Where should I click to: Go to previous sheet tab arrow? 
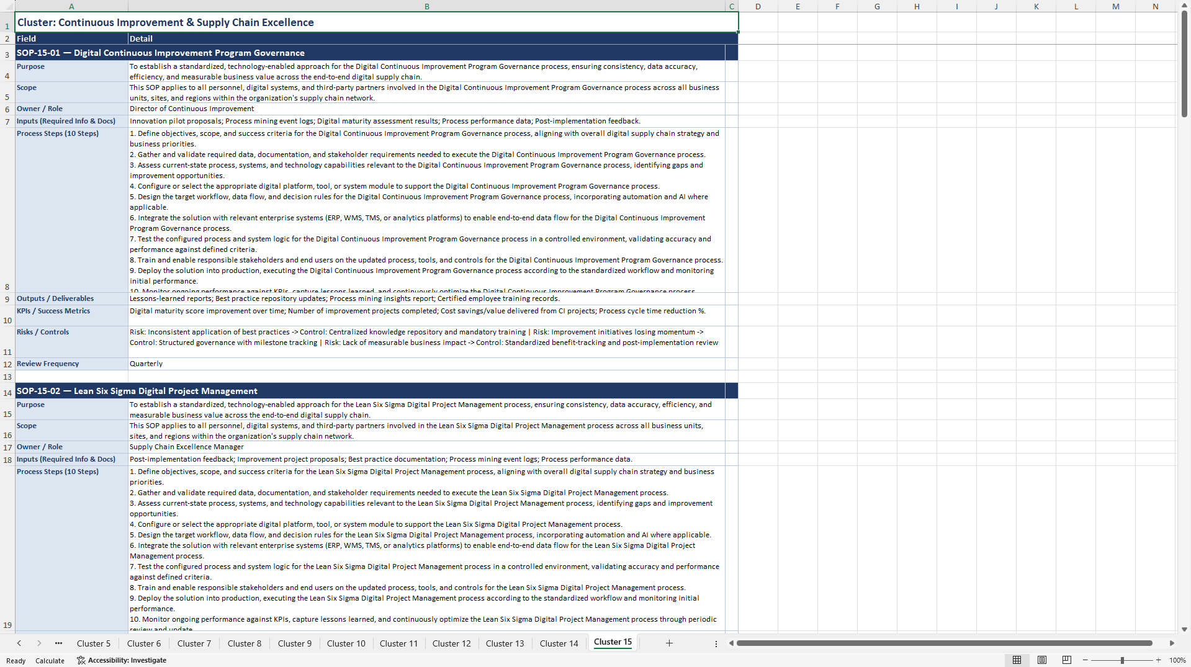[19, 643]
